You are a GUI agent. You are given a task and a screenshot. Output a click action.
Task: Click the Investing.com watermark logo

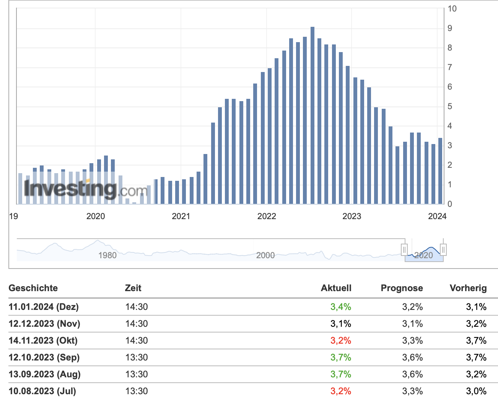click(x=85, y=189)
